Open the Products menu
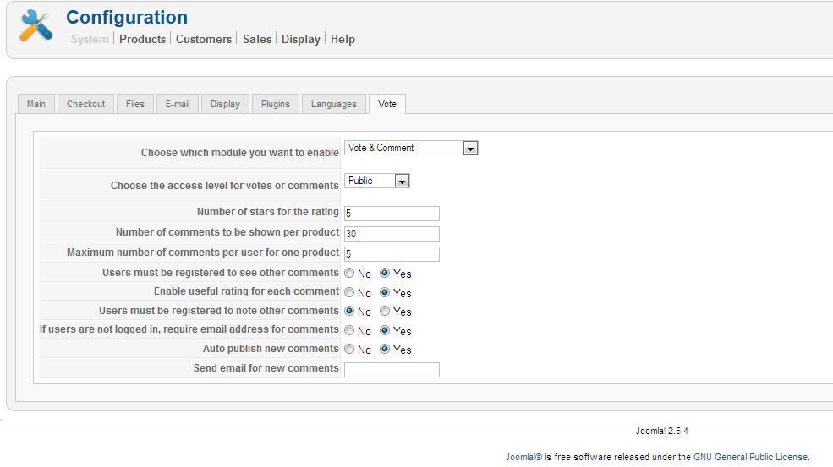833x467 pixels. pyautogui.click(x=142, y=39)
